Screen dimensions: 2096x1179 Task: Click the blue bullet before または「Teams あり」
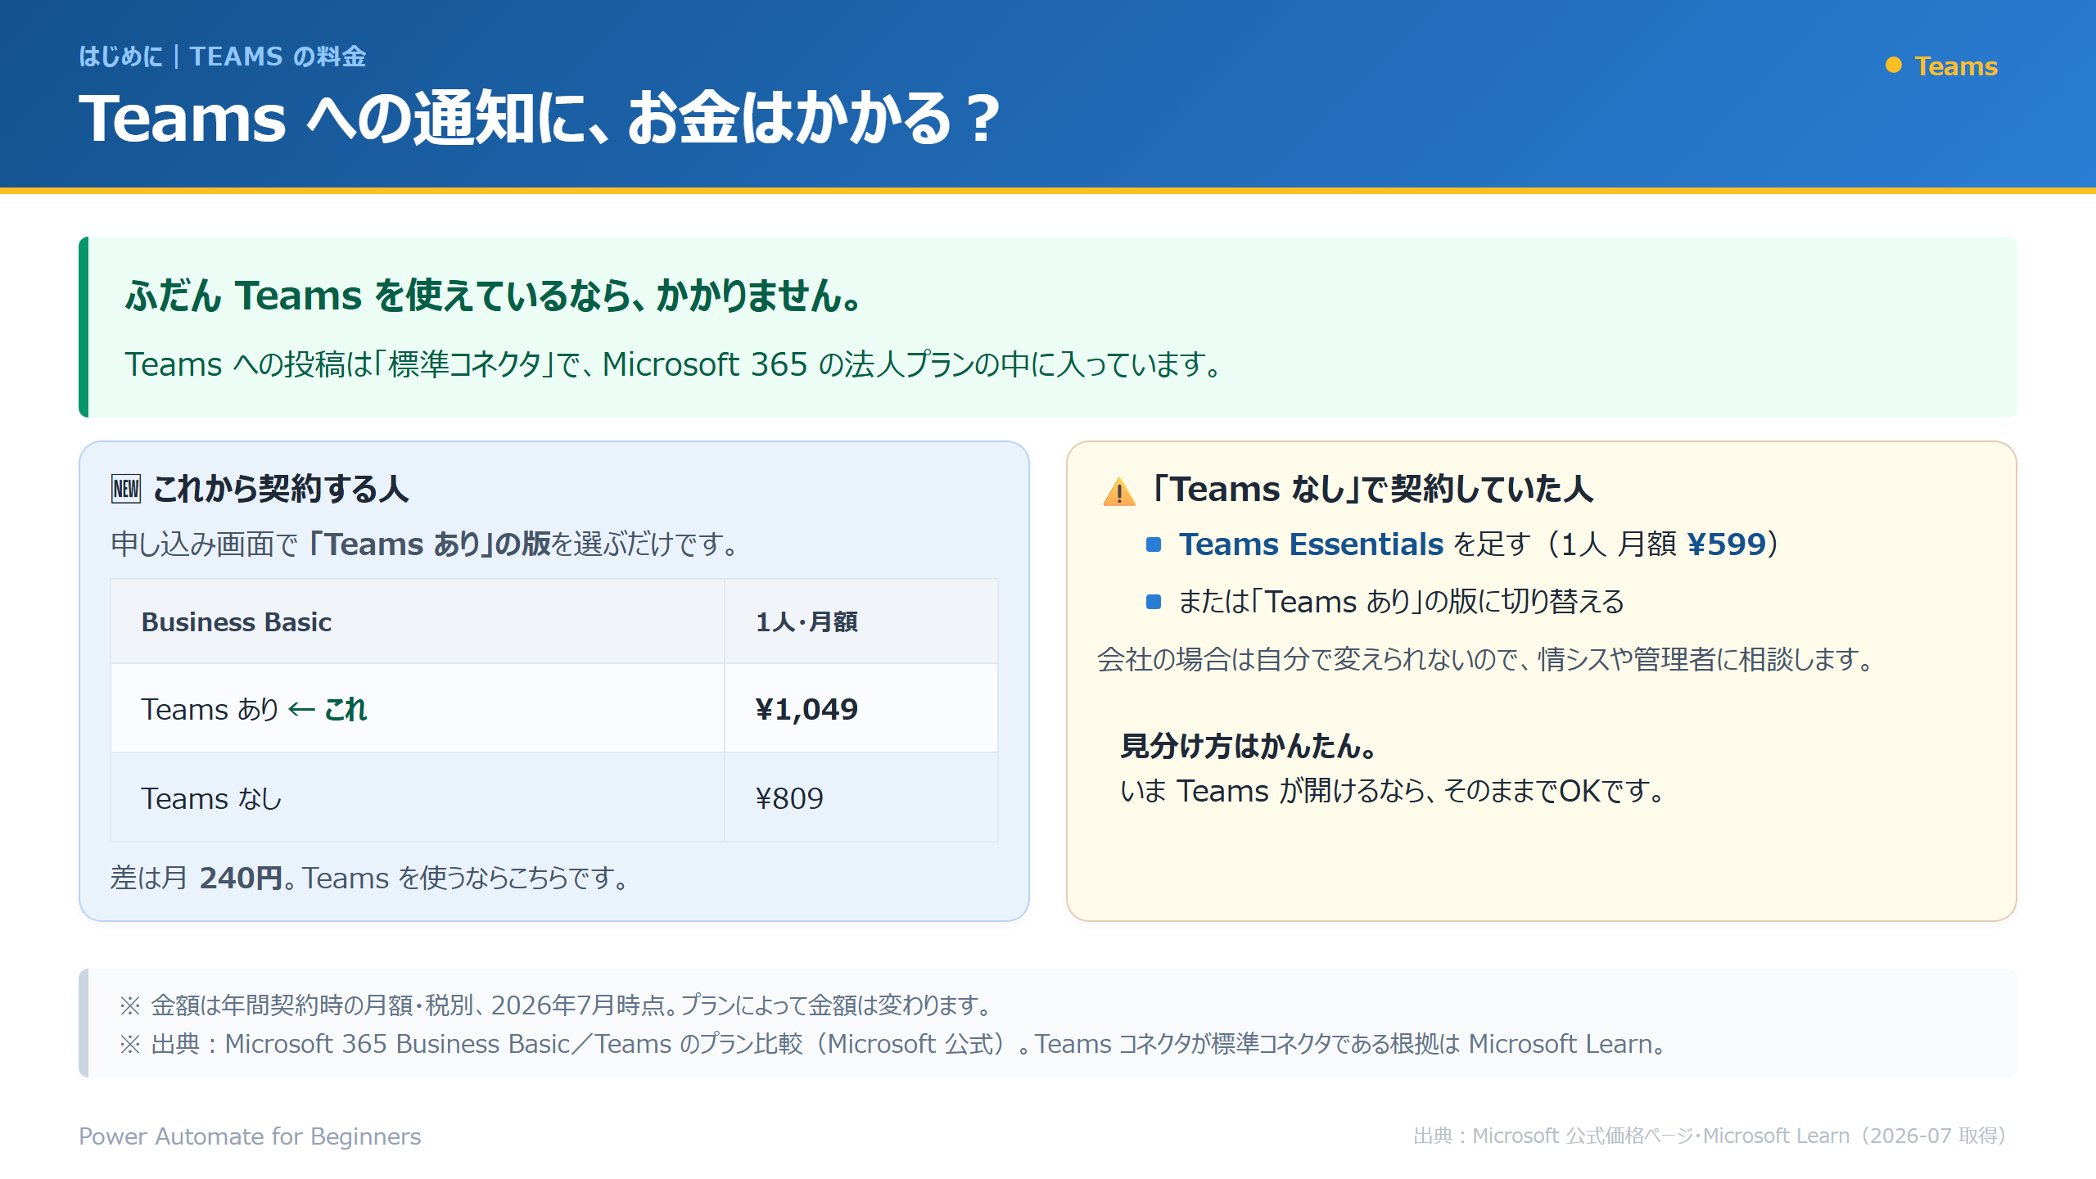click(x=1154, y=602)
